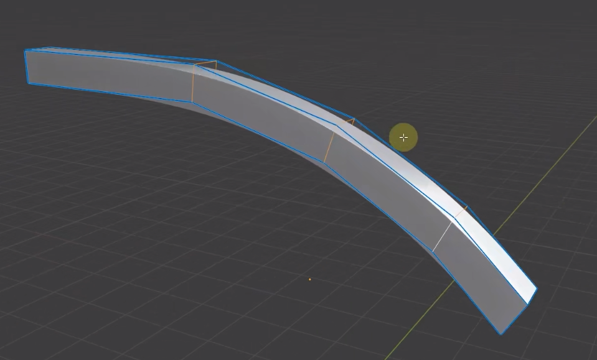Select the left end face of the beam
Image resolution: width=597 pixels, height=360 pixels.
(x=27, y=67)
